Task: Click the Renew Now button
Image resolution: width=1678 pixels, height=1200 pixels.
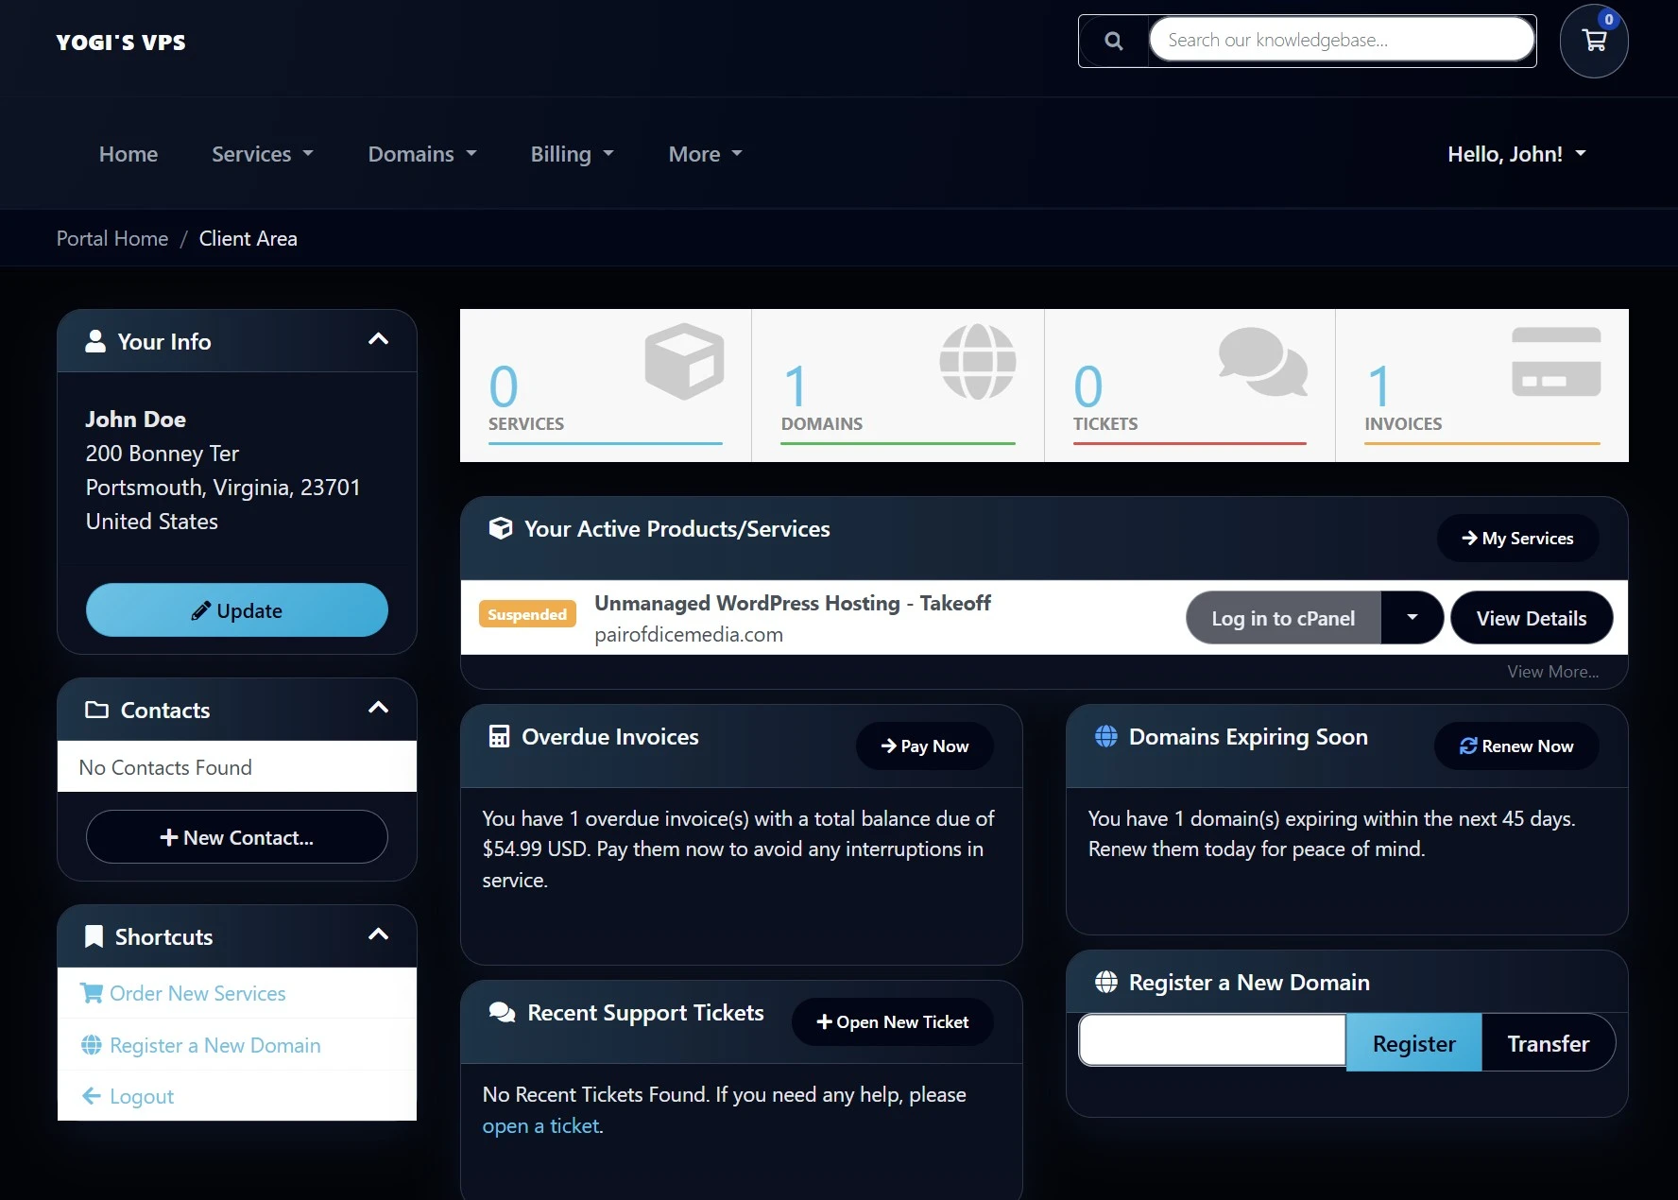Action: [x=1515, y=746]
